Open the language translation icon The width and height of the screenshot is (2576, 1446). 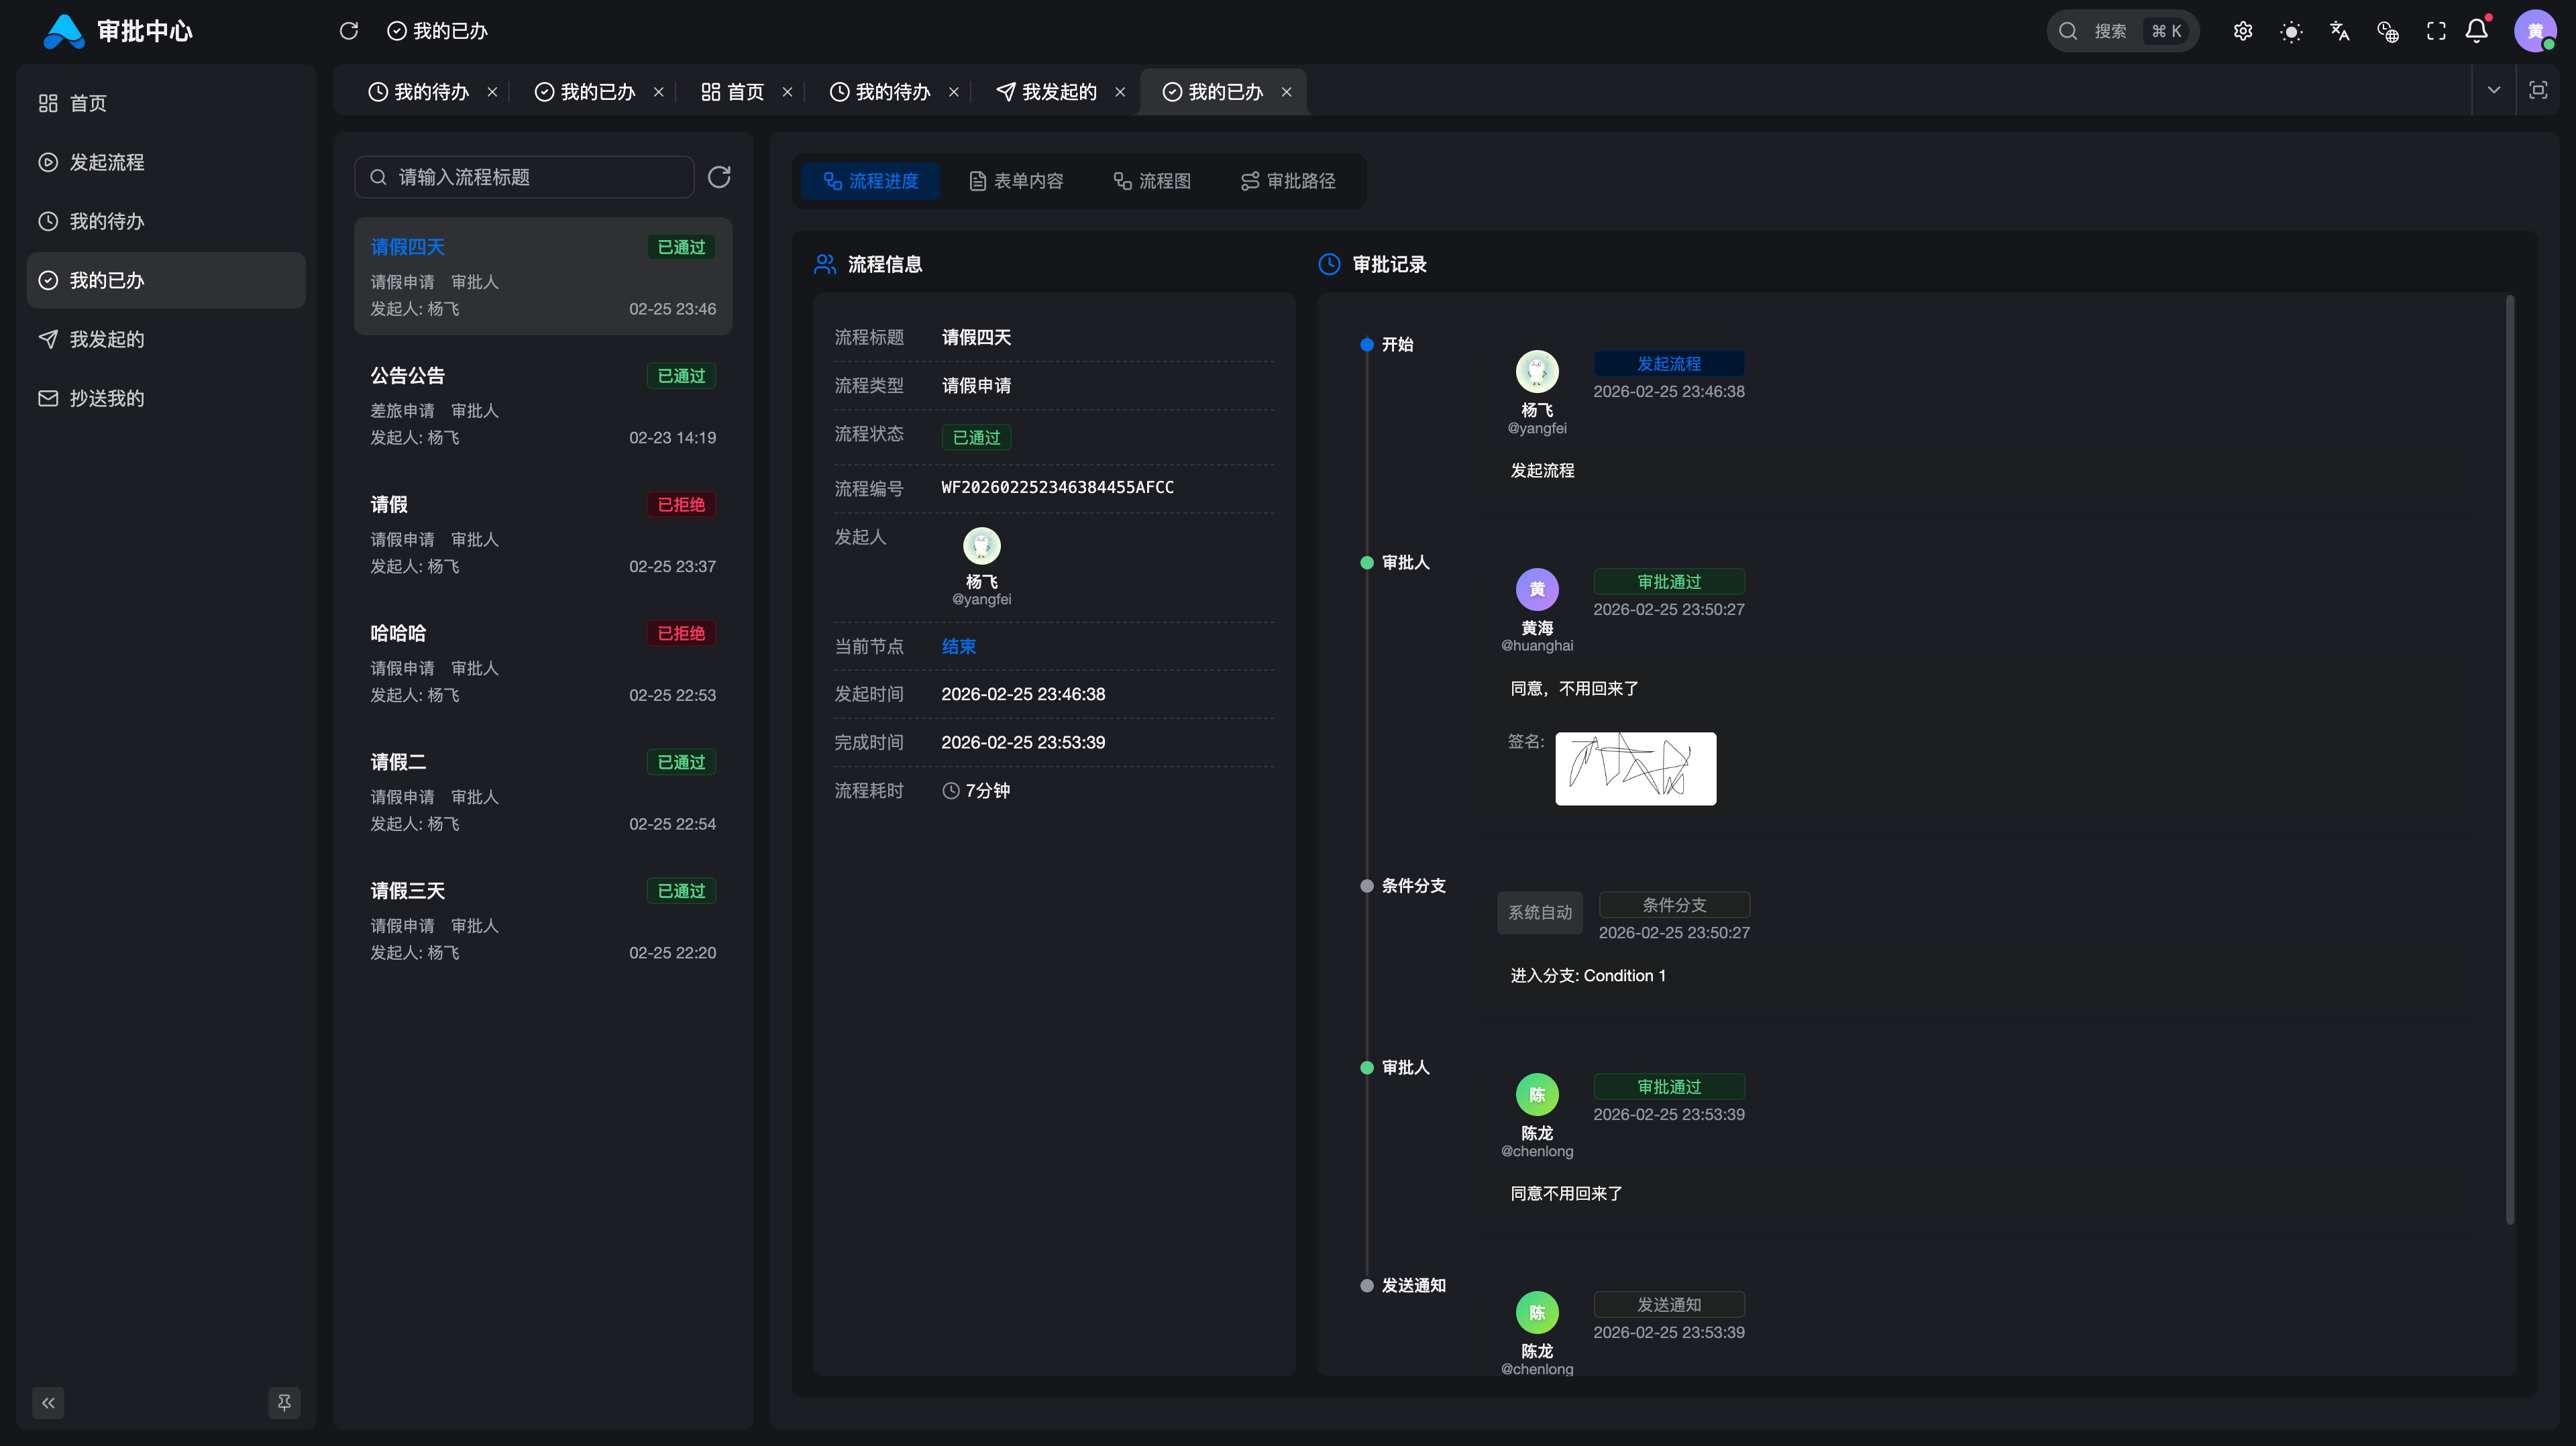click(x=2339, y=31)
